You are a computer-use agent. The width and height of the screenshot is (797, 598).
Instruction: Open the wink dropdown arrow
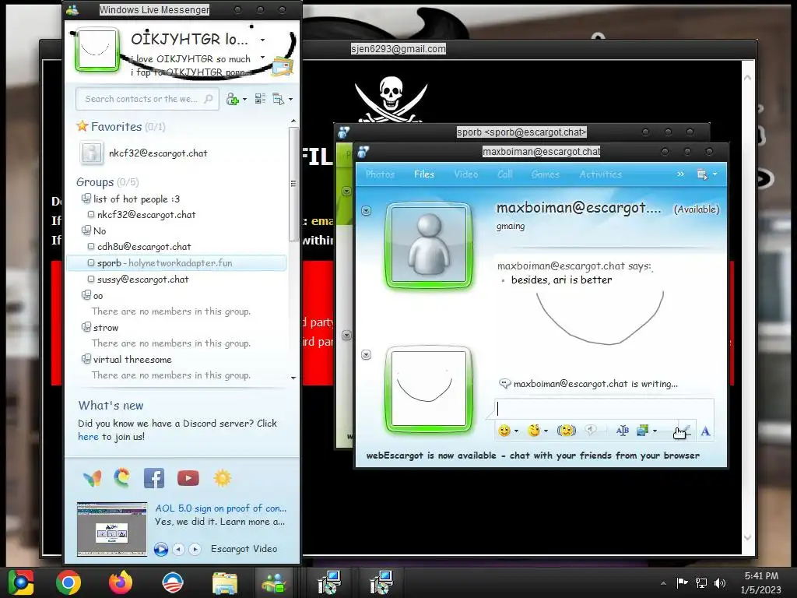click(546, 431)
